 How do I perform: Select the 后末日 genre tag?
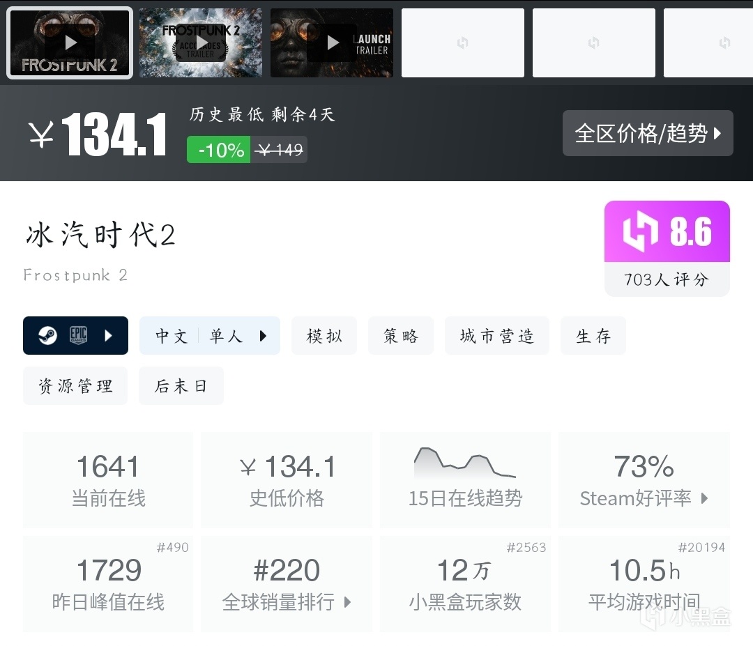(x=181, y=386)
